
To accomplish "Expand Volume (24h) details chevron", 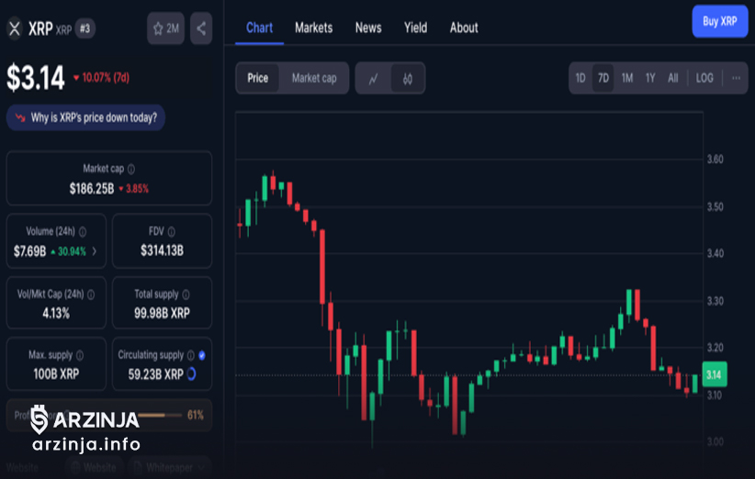I will pos(95,251).
